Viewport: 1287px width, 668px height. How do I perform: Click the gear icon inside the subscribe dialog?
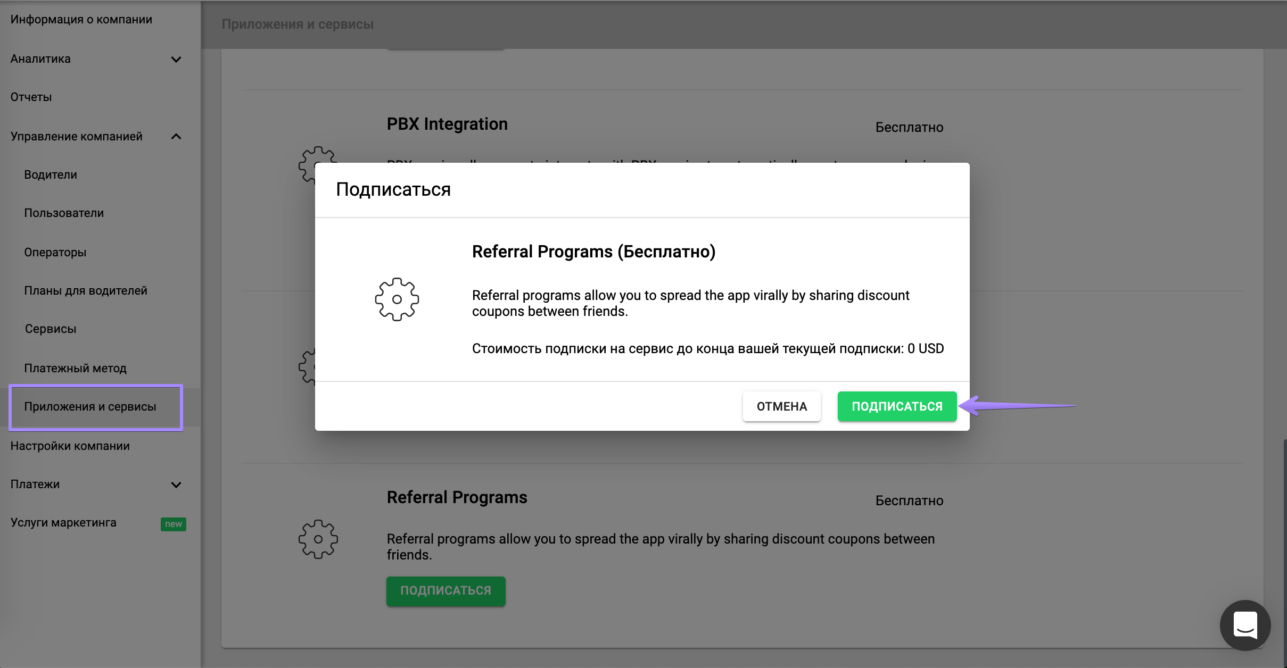click(397, 299)
